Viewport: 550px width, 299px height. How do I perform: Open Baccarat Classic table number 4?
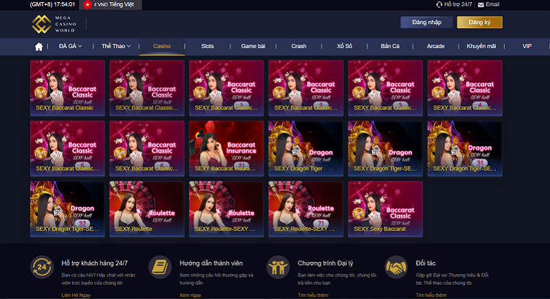pos(465,88)
